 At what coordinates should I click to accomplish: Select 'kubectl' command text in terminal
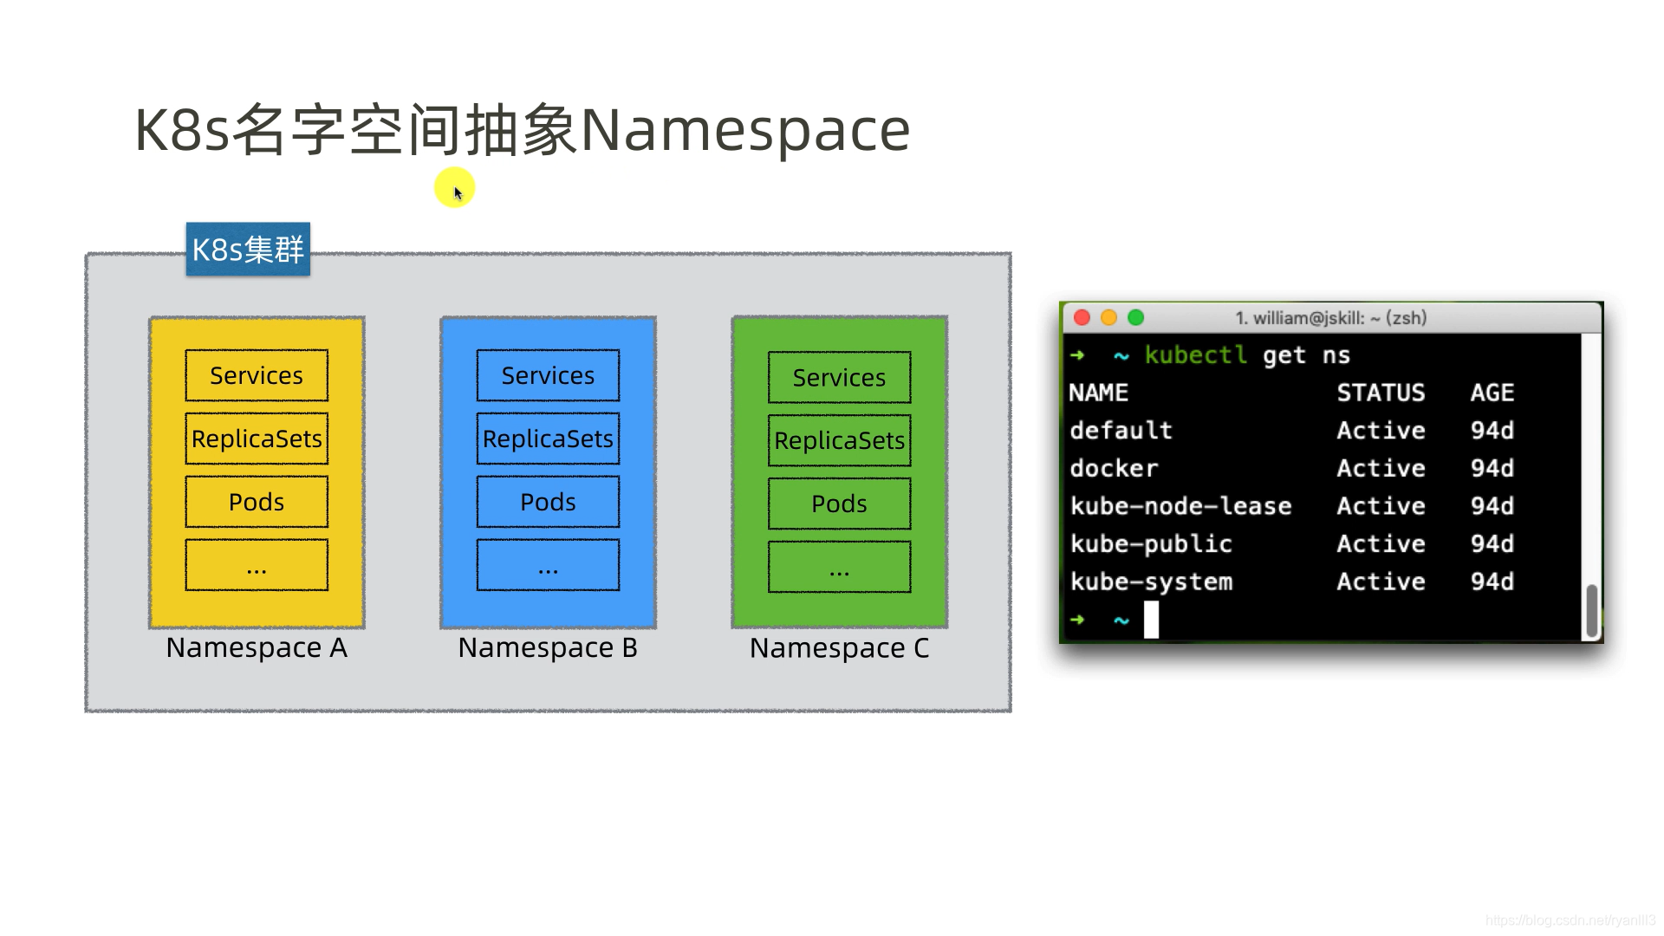(x=1196, y=355)
